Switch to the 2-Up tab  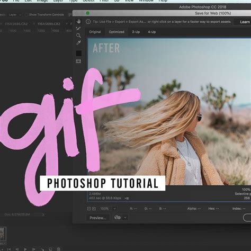coord(136,32)
